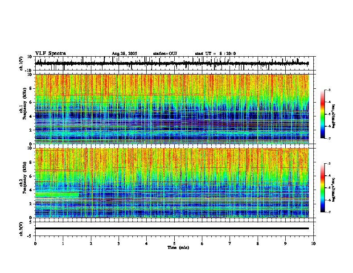The width and height of the screenshot is (353, 273).
Task: Click the "ch.1(V)" waveform axis label
Action: click(21, 63)
